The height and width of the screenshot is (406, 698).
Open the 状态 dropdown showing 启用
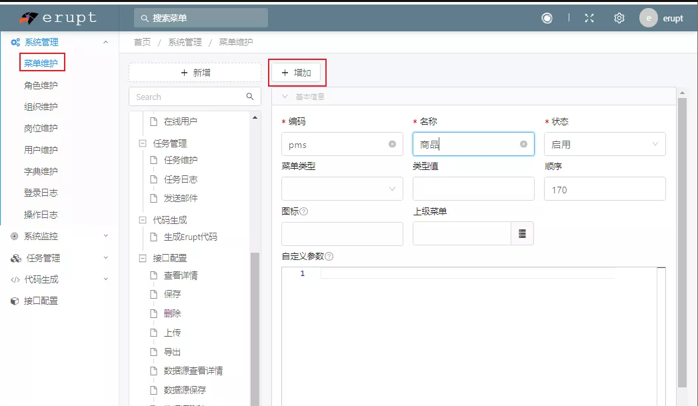tap(605, 144)
